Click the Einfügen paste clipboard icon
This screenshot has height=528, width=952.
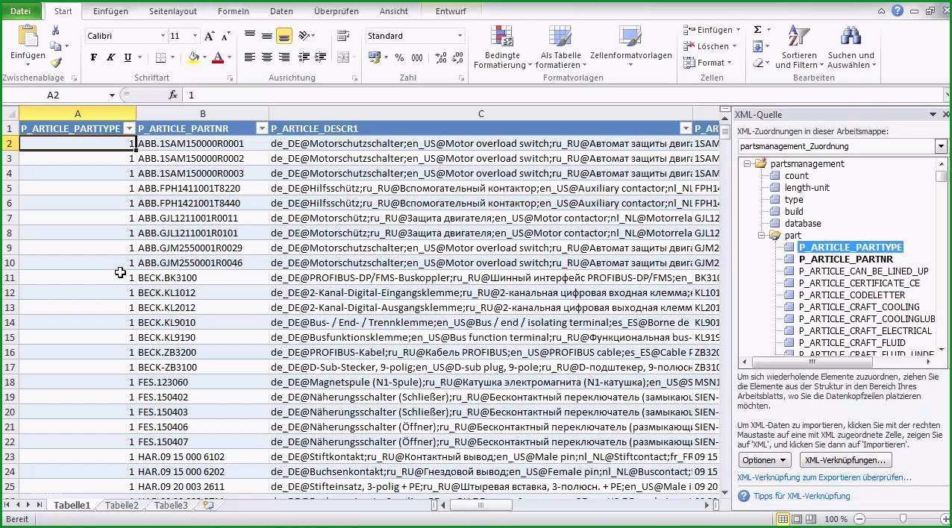coord(28,37)
